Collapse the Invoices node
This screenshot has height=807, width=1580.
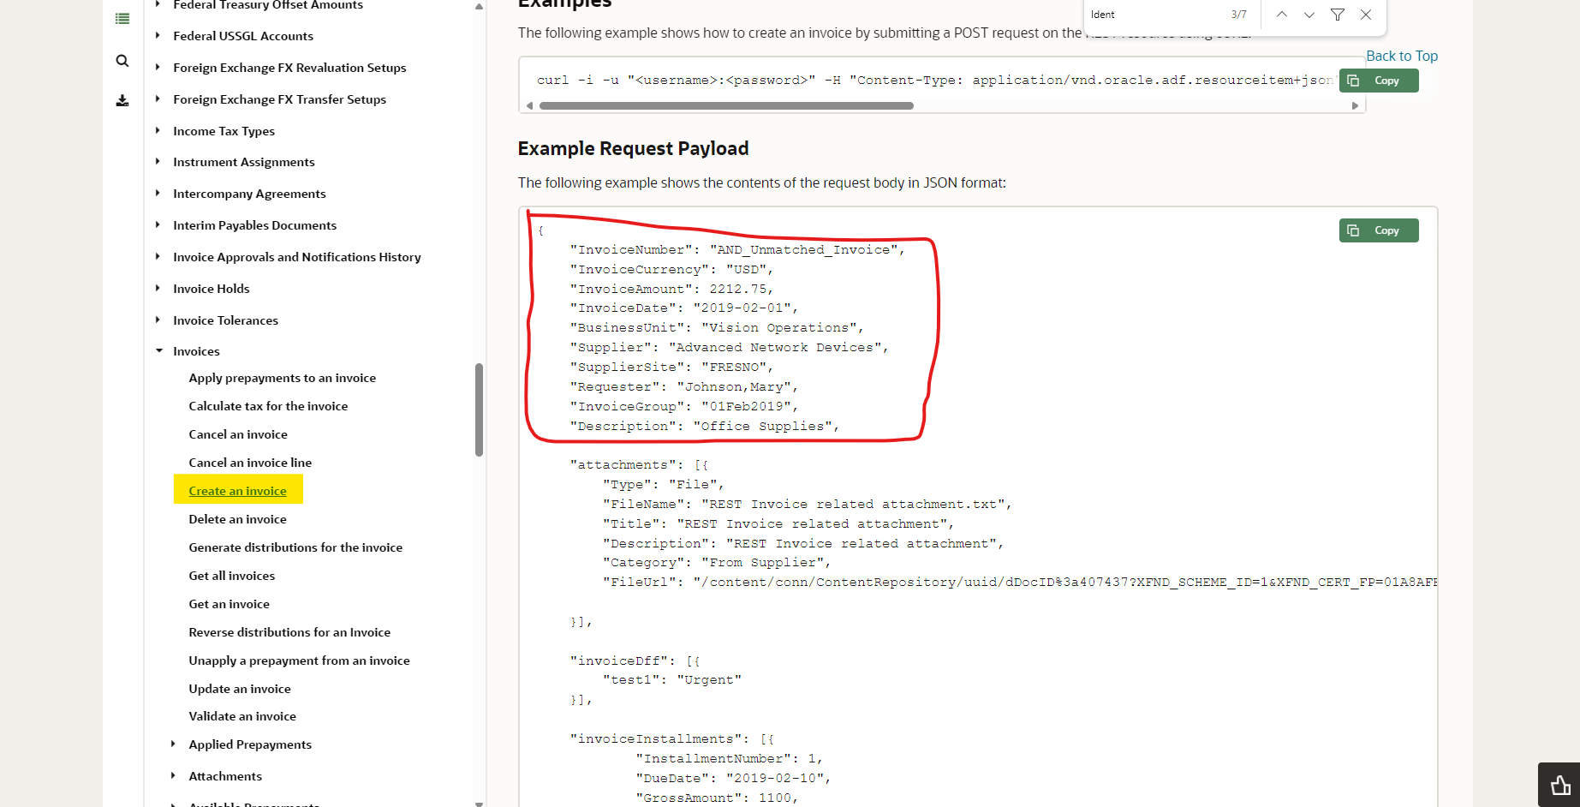point(158,351)
